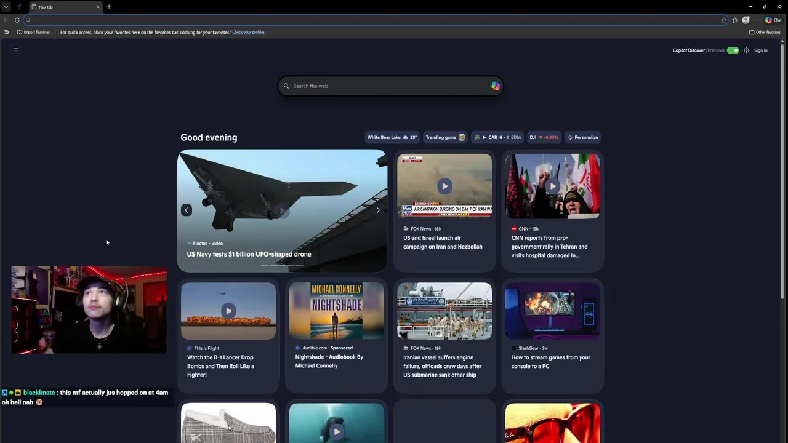Open a new tab with plus button
Viewport: 788px width, 443px height.
click(x=109, y=7)
